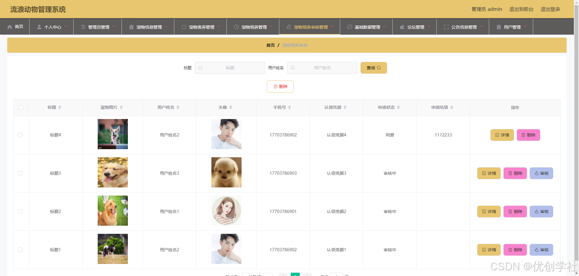This screenshot has width=579, height=276.
Task: Click 审核 button for 标题2 row
Action: 541,212
